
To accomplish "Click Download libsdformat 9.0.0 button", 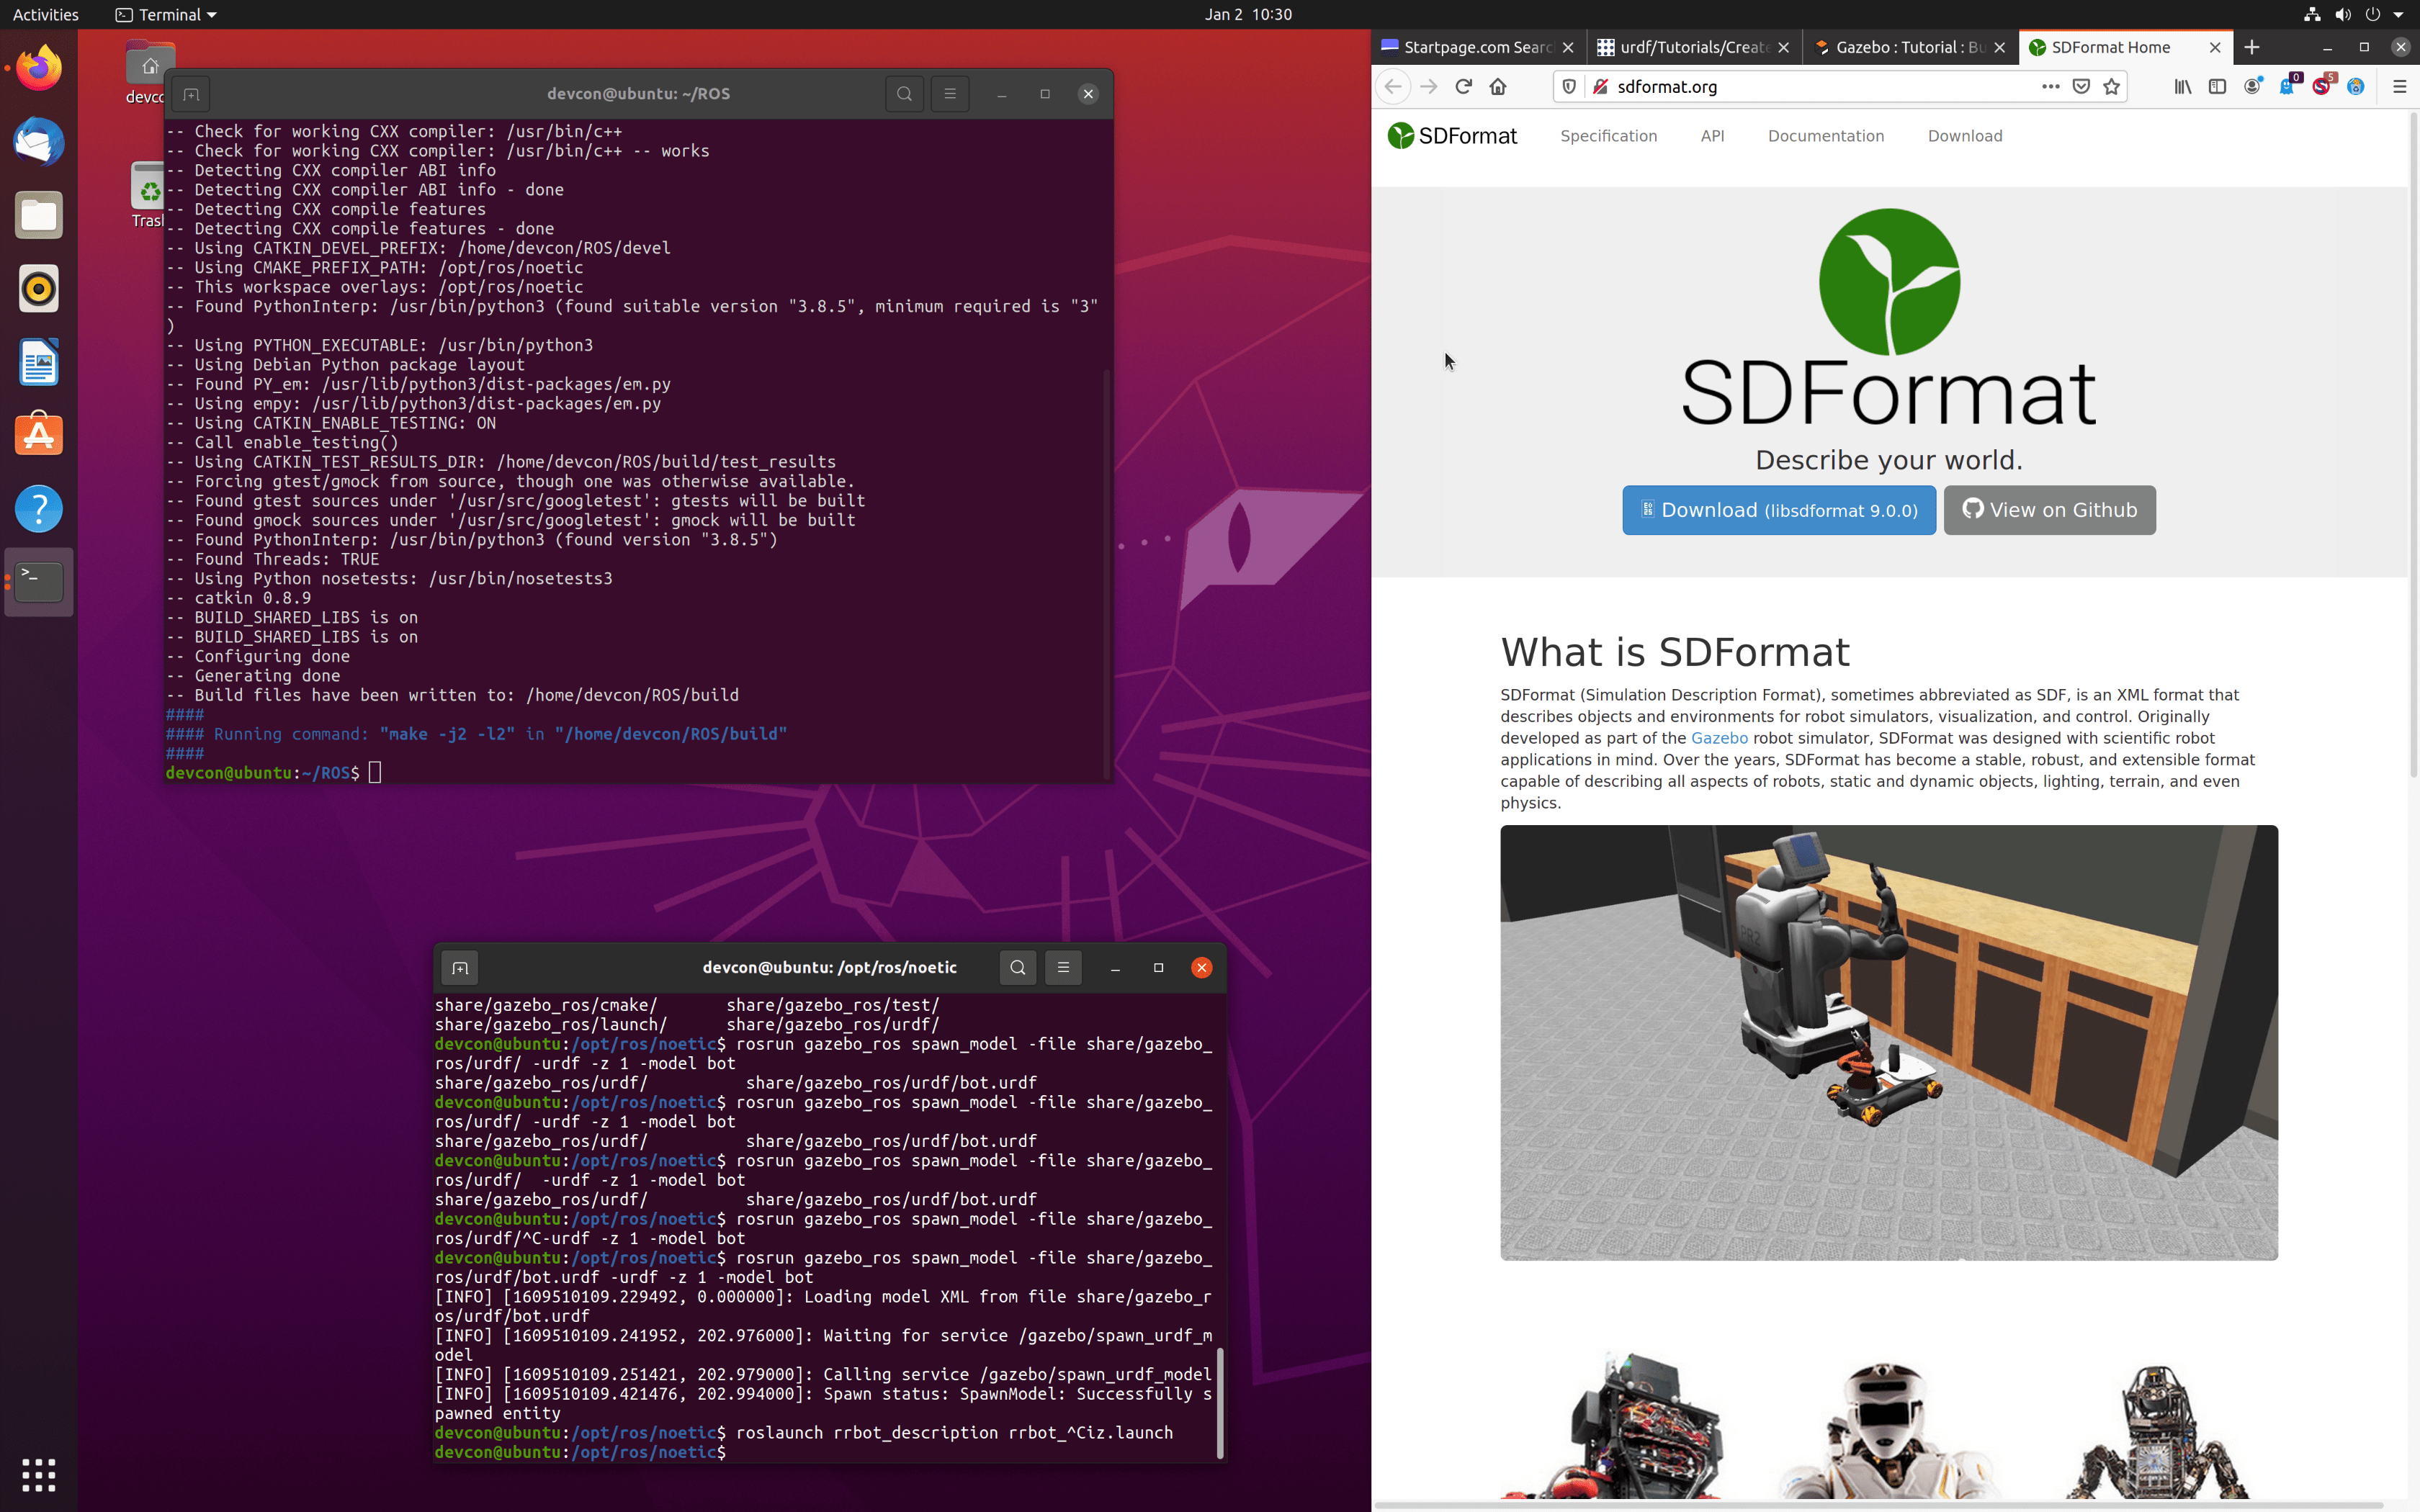I will pyautogui.click(x=1778, y=510).
